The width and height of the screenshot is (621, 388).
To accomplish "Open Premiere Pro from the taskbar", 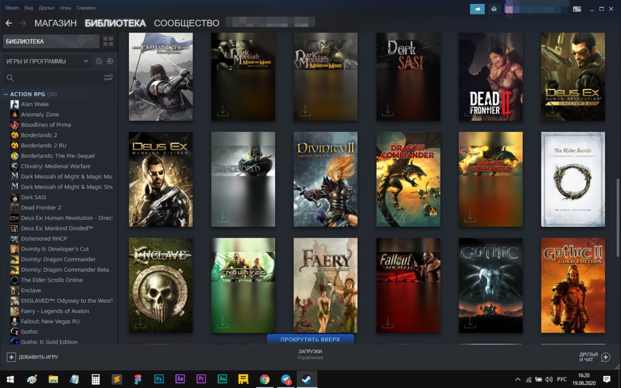I will click(x=201, y=379).
